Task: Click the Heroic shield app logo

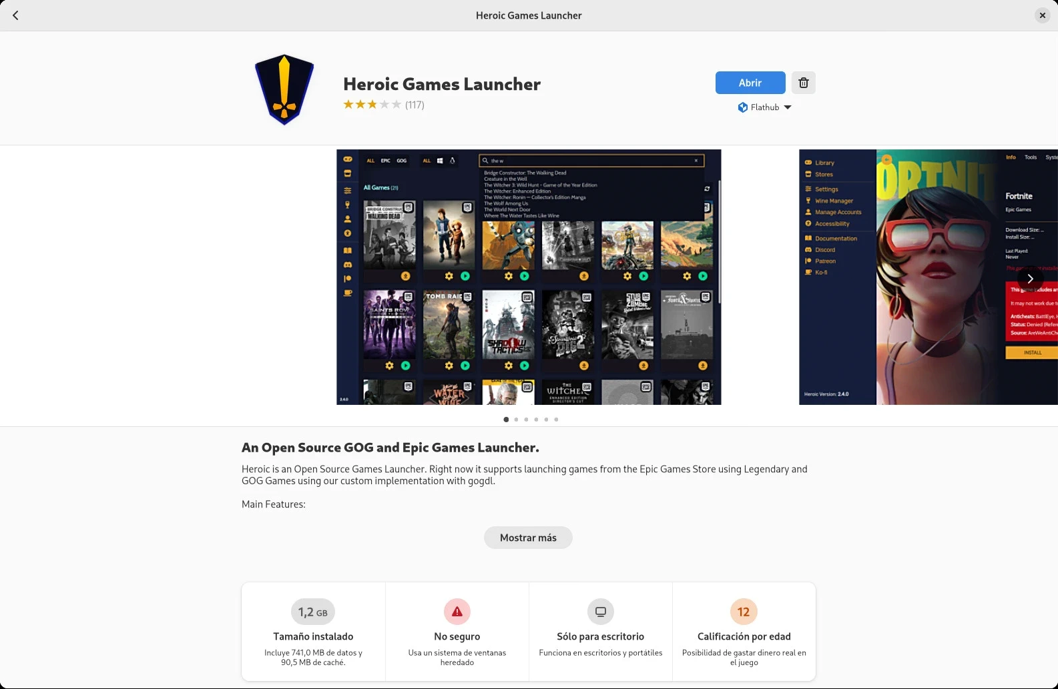Action: point(284,89)
